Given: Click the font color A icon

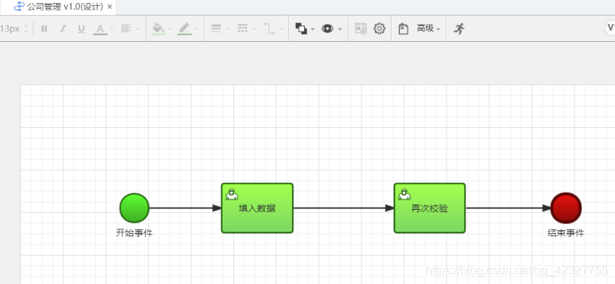Looking at the screenshot, I should (100, 28).
